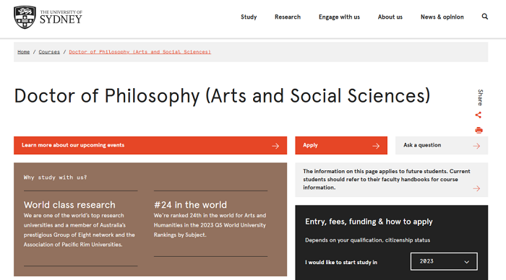The height and width of the screenshot is (280, 506).
Task: Open Engage with us menu
Action: (x=339, y=17)
